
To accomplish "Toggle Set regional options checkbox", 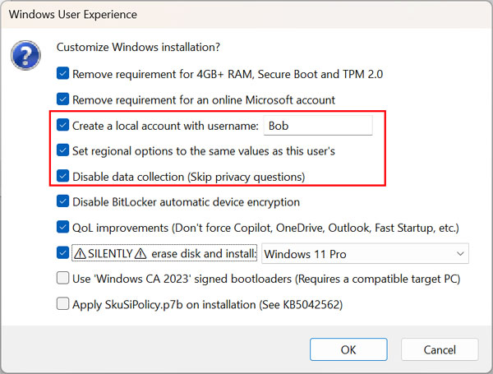I will coord(63,150).
